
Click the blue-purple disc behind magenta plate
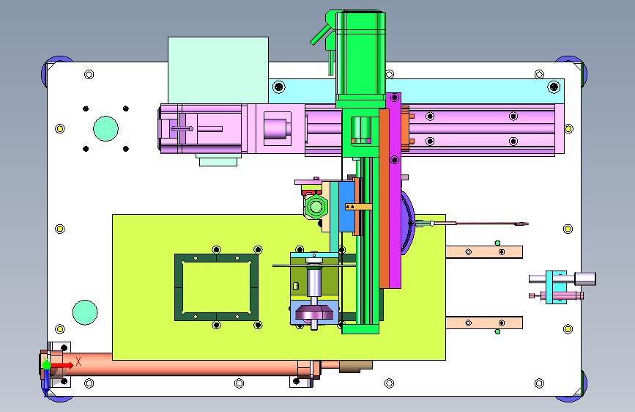coord(408,223)
